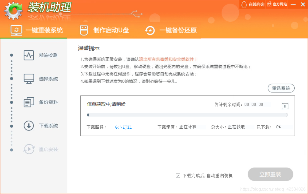308x194 pixels.
Task: Click the red 退出所有杀毒类和安全类软件 warning text
Action: click(x=168, y=59)
